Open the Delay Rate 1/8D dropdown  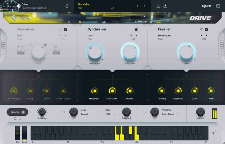(x=110, y=114)
